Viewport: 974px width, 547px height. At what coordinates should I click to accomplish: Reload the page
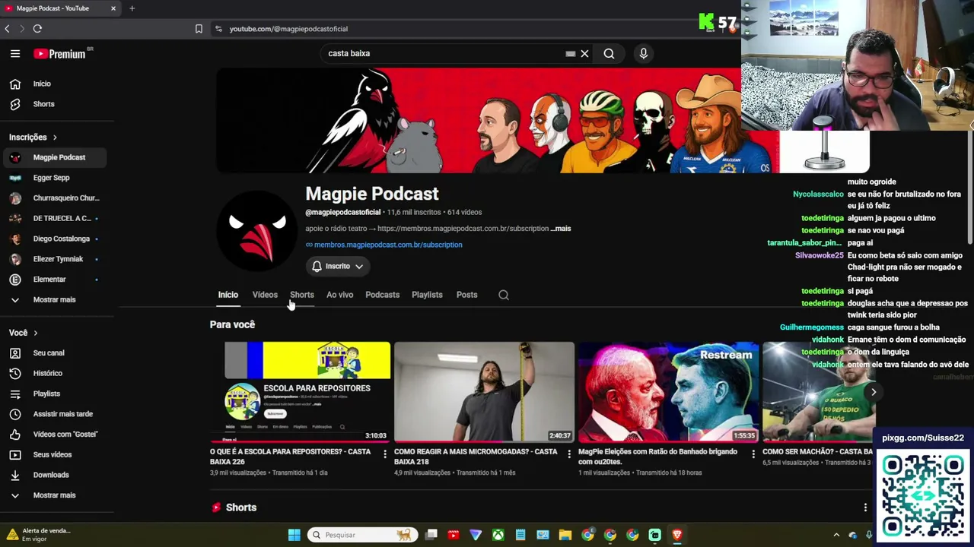click(37, 29)
